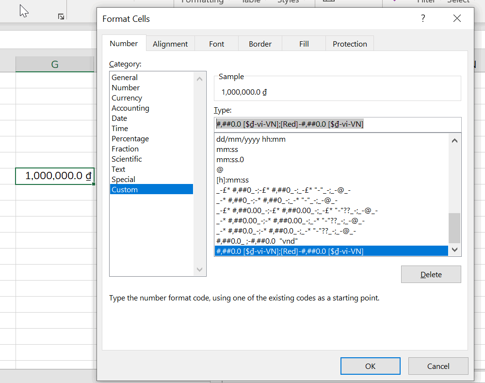This screenshot has width=485, height=383.
Task: Select the _-* #,##0.0_- accounting format code
Action: click(x=331, y=231)
